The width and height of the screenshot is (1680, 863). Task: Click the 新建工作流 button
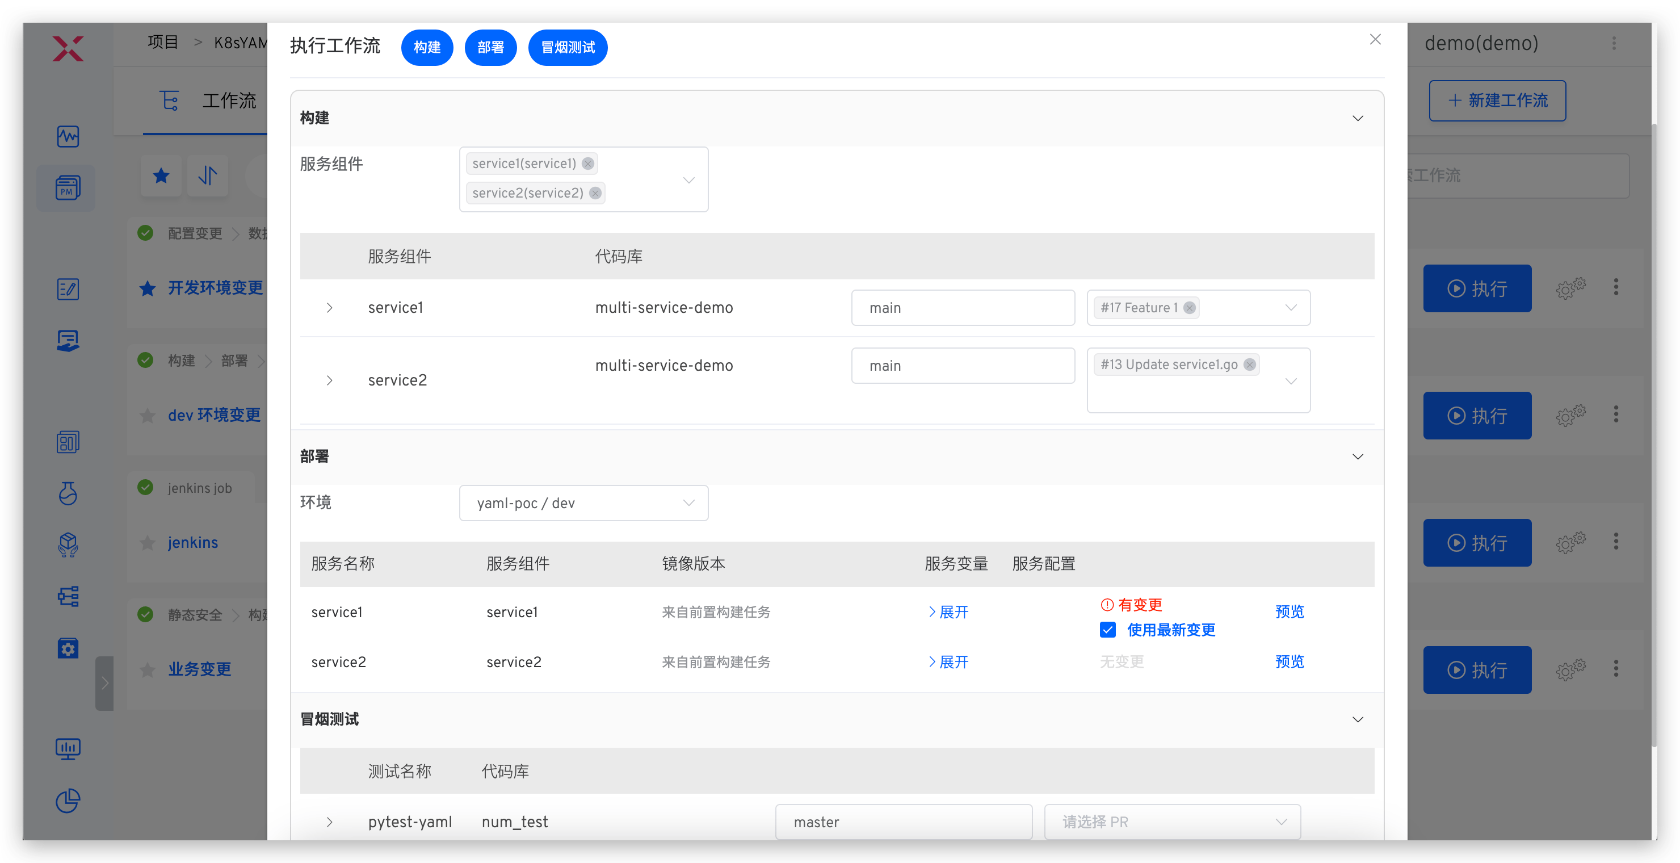click(x=1497, y=100)
